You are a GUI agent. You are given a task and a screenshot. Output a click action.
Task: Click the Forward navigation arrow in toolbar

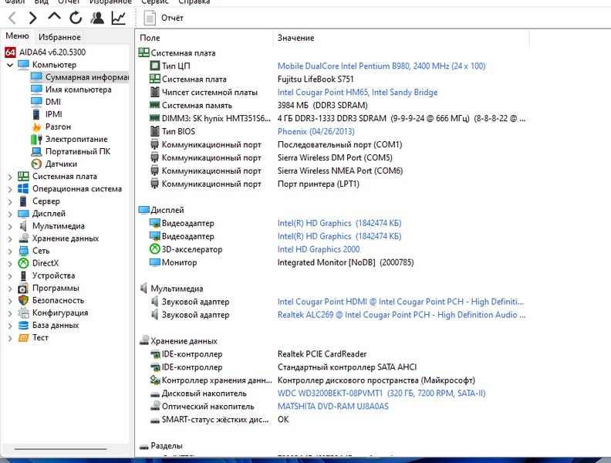(32, 17)
